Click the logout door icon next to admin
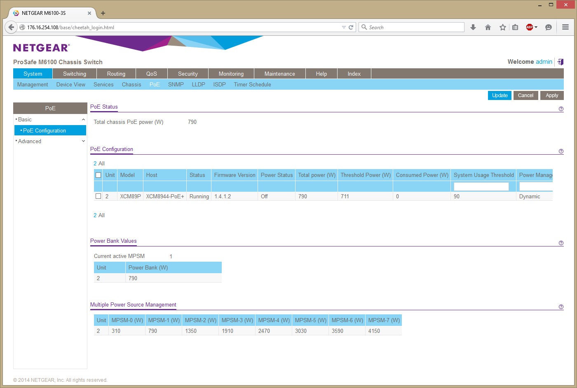The width and height of the screenshot is (577, 388). [561, 62]
